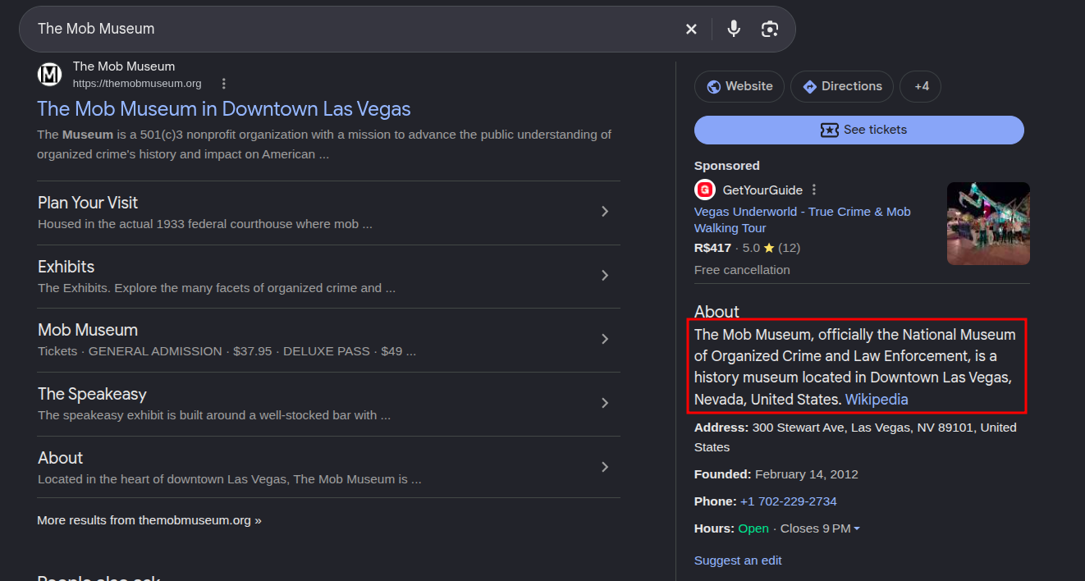Viewport: 1085px width, 581px height.
Task: Start voice search with the microphone icon
Action: pyautogui.click(x=734, y=29)
